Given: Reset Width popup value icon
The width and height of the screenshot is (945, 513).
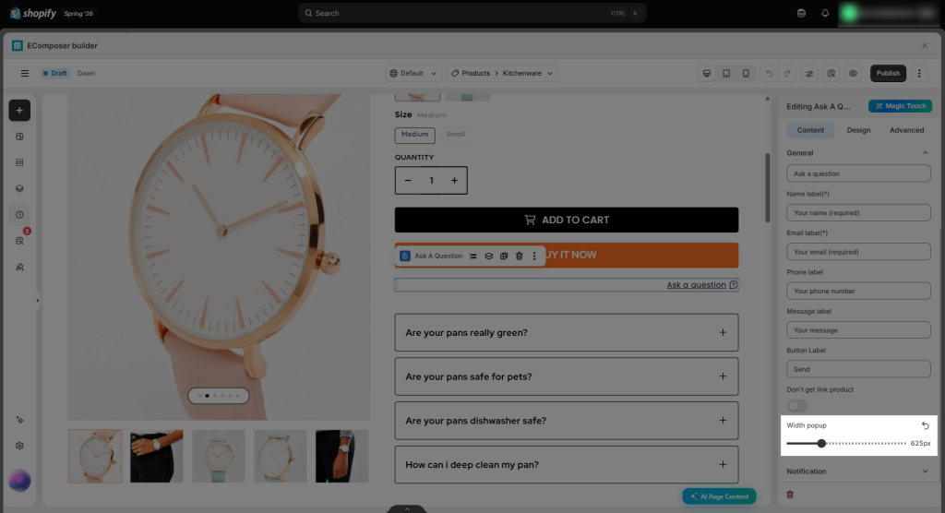Looking at the screenshot, I should click(925, 425).
